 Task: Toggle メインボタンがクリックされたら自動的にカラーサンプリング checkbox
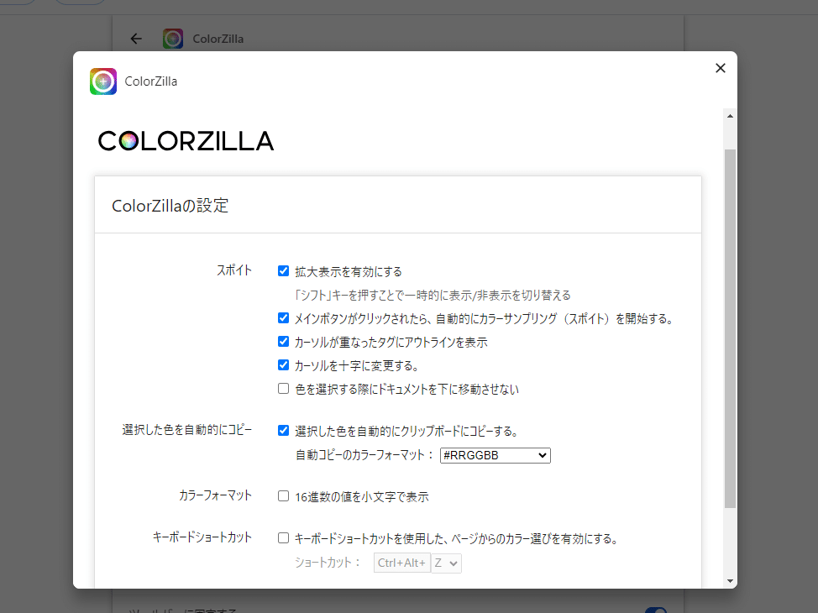click(283, 318)
